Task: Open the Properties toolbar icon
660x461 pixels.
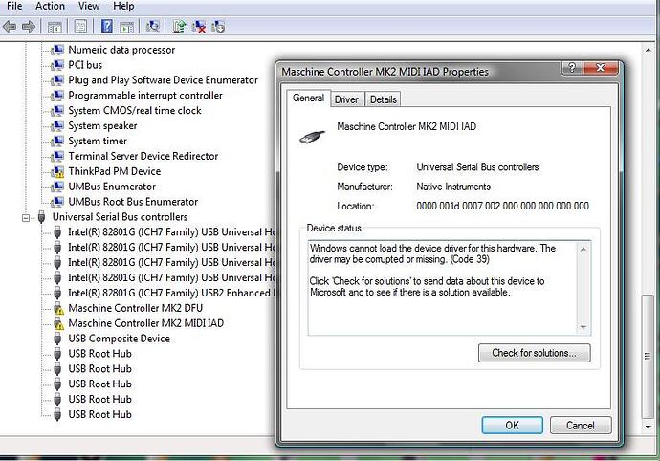Action: [x=80, y=27]
